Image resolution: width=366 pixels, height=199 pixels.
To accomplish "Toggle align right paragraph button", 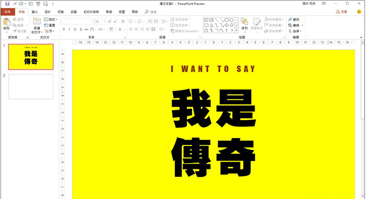I will pyautogui.click(x=142, y=29).
